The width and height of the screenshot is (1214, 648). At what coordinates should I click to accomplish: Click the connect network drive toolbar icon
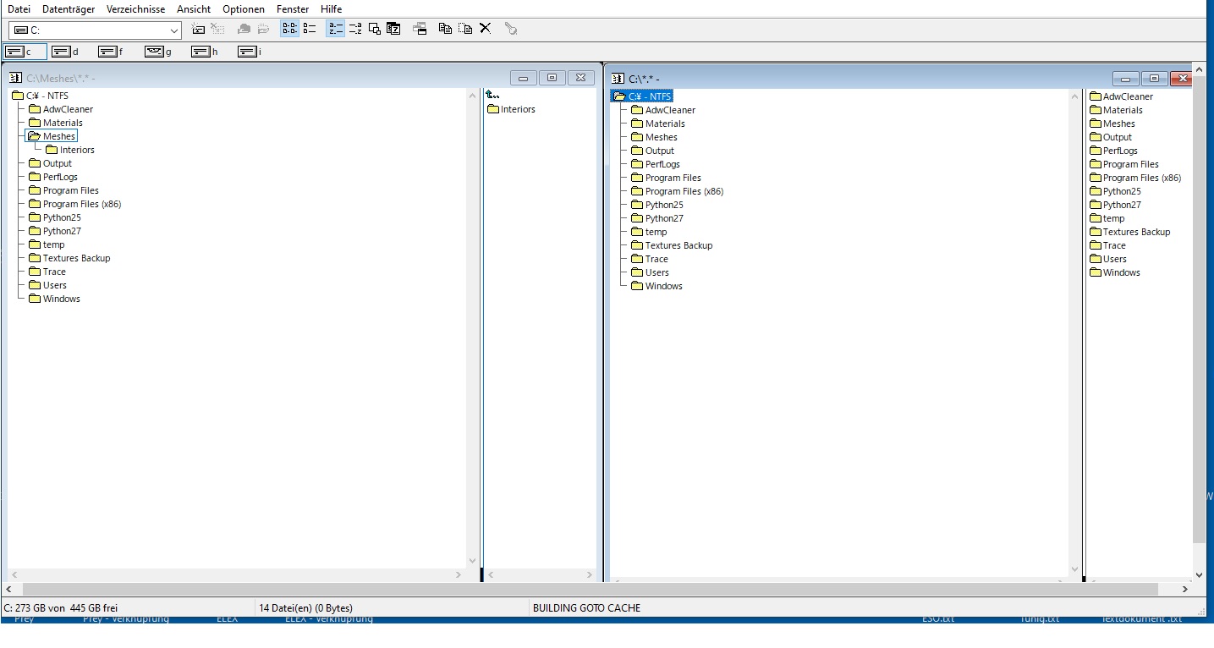(x=198, y=29)
